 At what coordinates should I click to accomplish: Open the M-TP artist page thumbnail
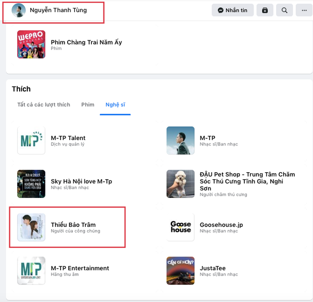click(x=180, y=140)
